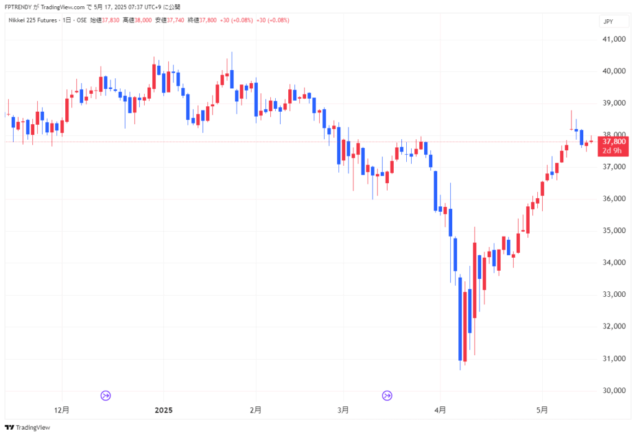Click the 2月 label on the time axis
The width and height of the screenshot is (636, 436).
[x=255, y=410]
